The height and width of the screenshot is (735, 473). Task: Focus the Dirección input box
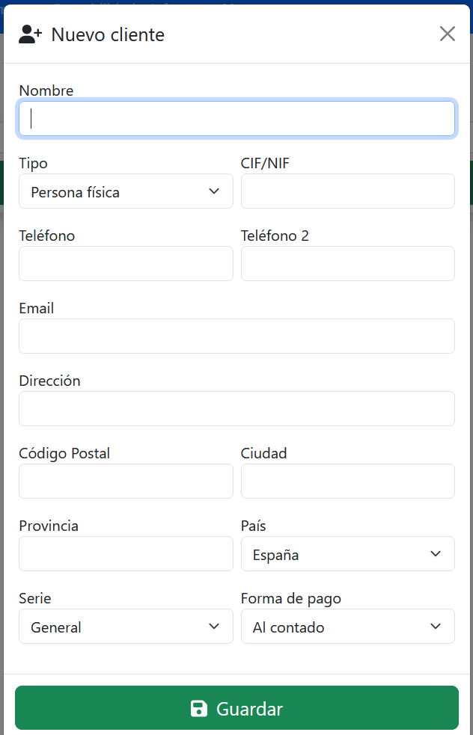pyautogui.click(x=236, y=409)
